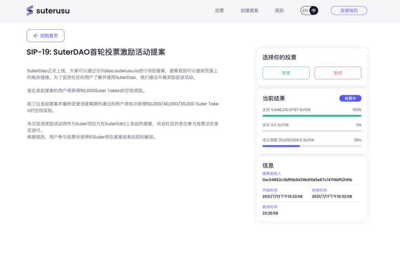The width and height of the screenshot is (400, 255).
Task: Select the 中 language option
Action: tap(314, 10)
